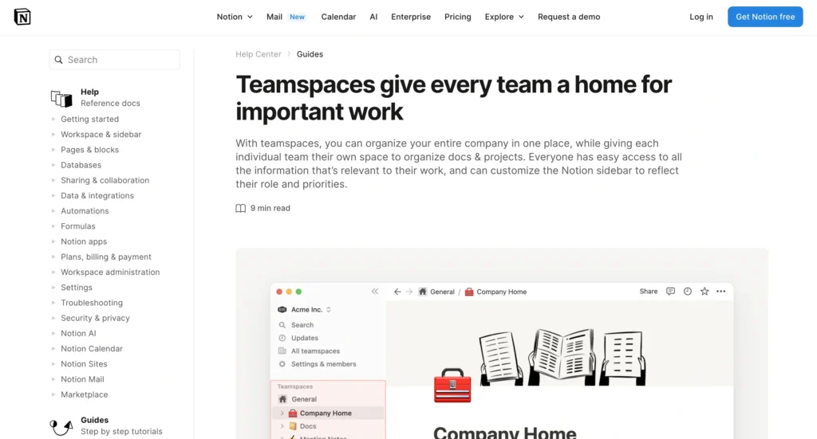Click the forward arrow in the Notion mockup
The image size is (817, 439).
click(409, 292)
